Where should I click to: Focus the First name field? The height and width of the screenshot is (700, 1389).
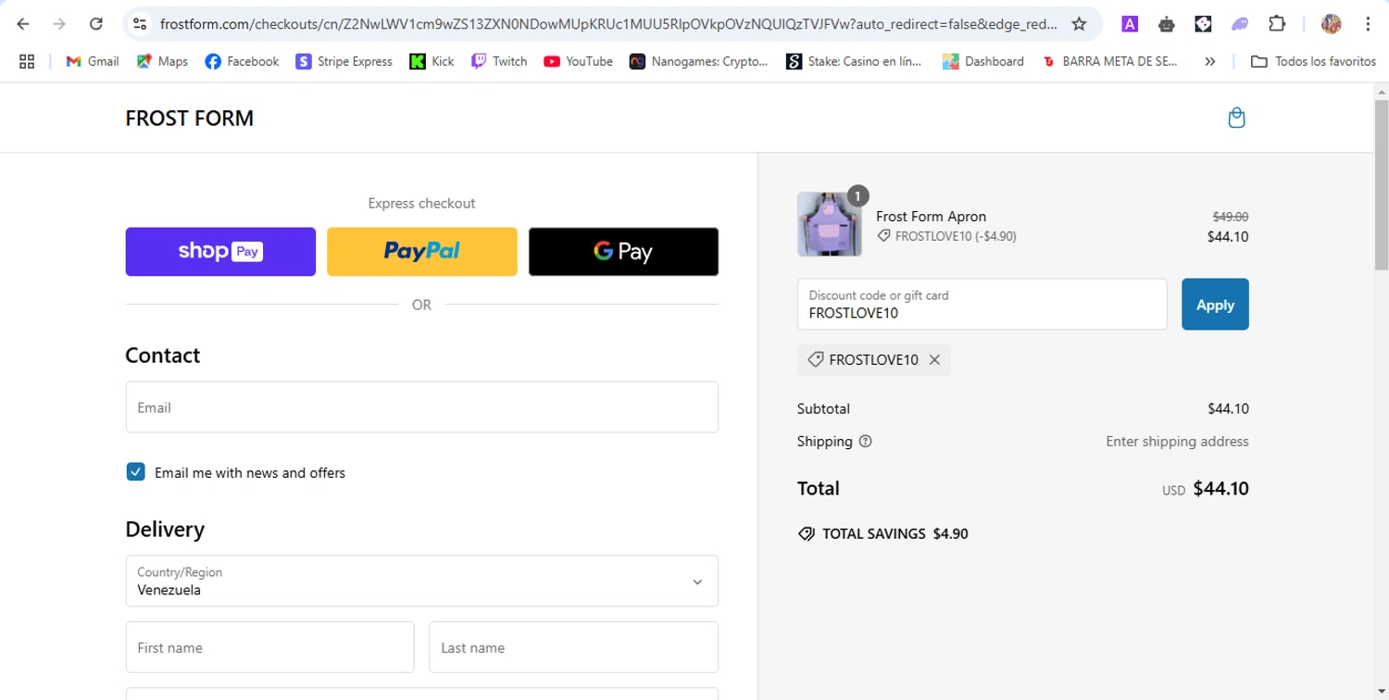(x=269, y=647)
